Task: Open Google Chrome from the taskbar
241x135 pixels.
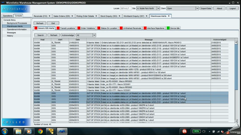Action: click(x=40, y=131)
